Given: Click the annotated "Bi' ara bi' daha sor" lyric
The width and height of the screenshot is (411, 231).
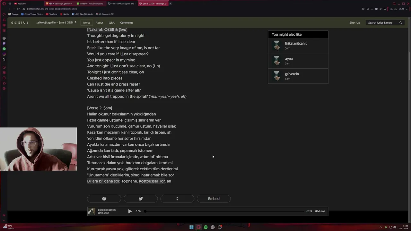Looking at the screenshot, I should pos(103,181).
